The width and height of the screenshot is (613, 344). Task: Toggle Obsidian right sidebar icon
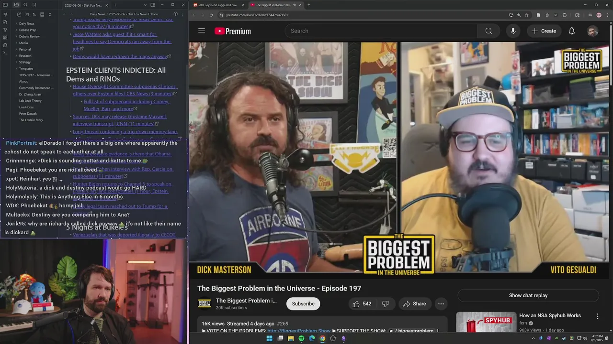(153, 5)
